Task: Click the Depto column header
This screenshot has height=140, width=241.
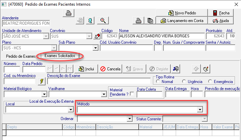Action: coord(34,127)
